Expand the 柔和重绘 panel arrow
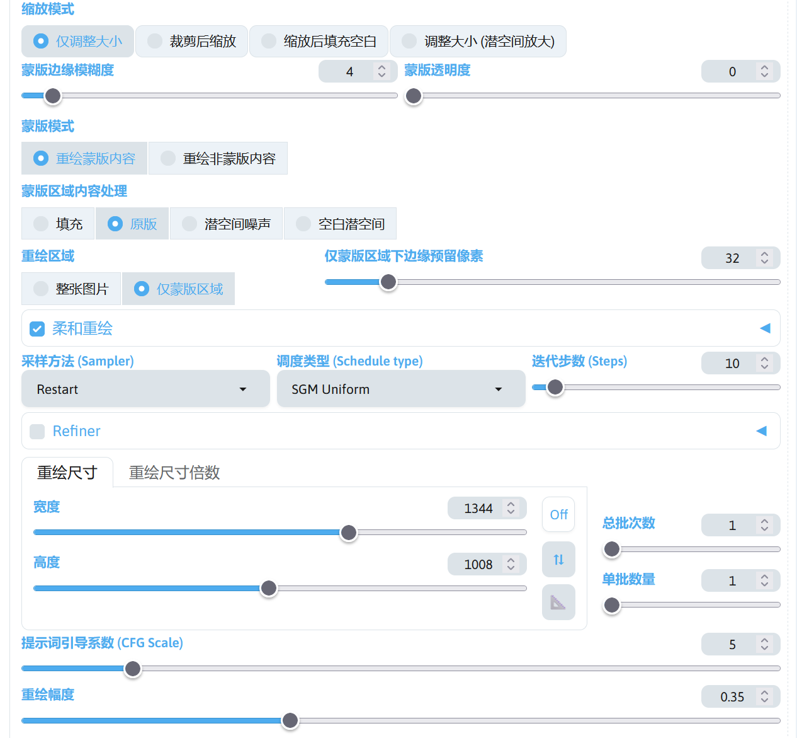 [x=765, y=328]
